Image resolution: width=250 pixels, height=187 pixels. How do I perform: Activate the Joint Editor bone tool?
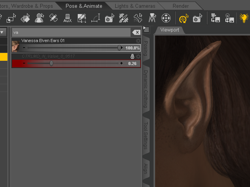click(x=138, y=18)
